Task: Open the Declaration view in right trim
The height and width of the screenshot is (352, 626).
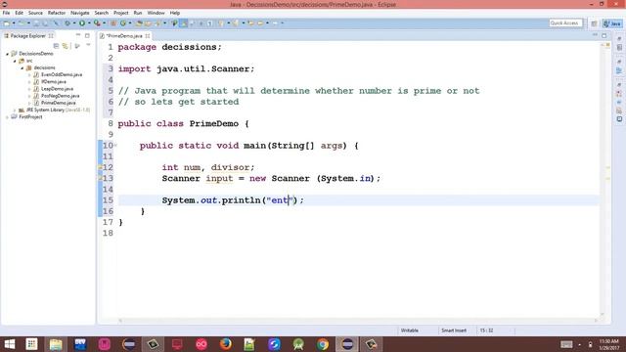Action: 619,110
